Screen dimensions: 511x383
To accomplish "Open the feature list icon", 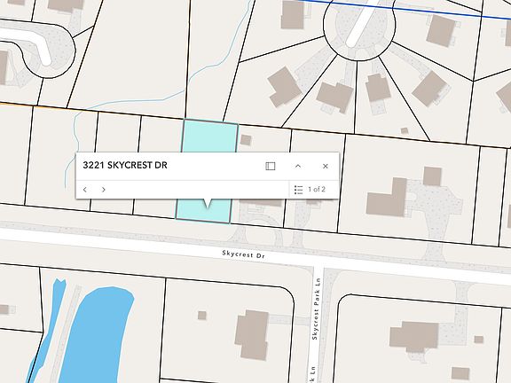I will tap(298, 190).
